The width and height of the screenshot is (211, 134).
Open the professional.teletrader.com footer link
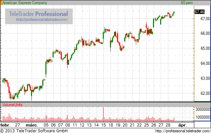(183, 131)
